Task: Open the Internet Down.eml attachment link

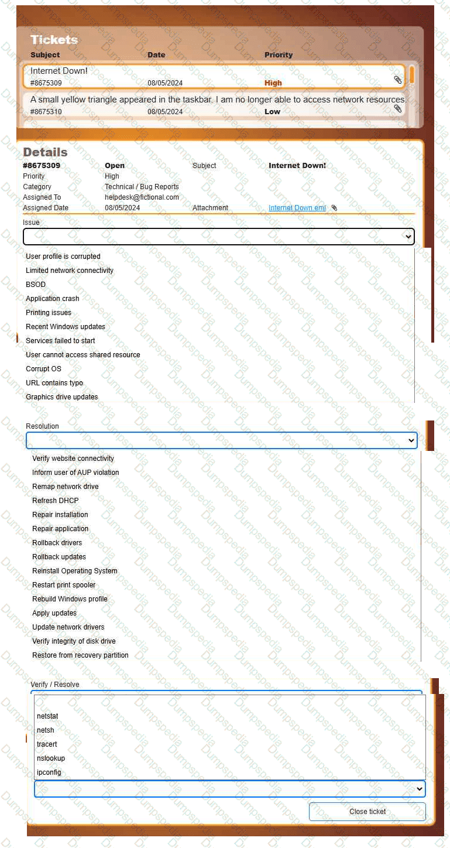Action: pos(297,208)
